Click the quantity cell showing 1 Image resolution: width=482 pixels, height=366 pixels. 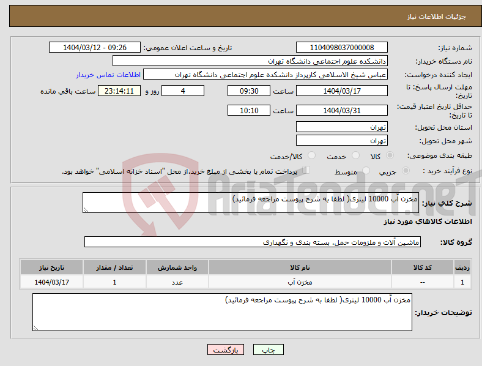(114, 282)
